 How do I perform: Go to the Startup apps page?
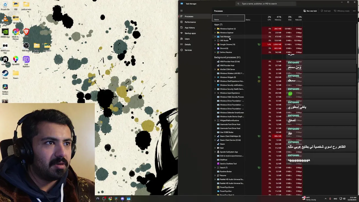pos(195,33)
